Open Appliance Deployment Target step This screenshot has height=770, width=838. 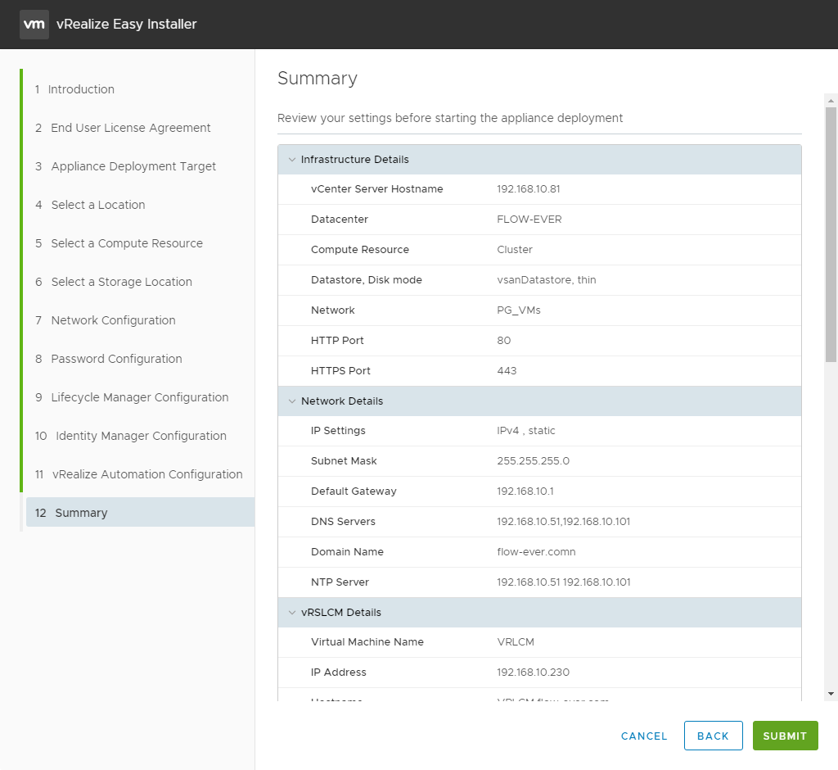(x=125, y=166)
